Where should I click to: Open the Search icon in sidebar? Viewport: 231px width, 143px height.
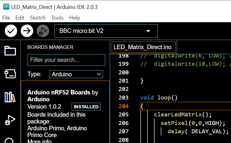tap(9, 141)
